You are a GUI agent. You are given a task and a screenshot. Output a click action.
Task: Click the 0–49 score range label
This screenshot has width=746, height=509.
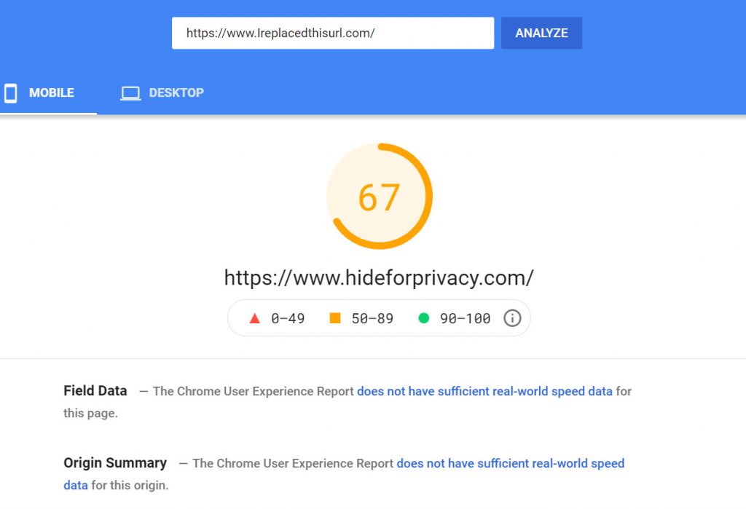coord(288,318)
